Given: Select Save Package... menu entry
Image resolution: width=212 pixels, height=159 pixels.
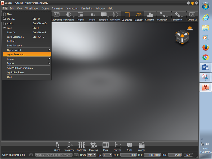Looking at the screenshot, I should [x=27, y=46].
